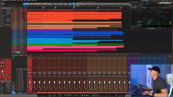Image resolution: width=173 pixels, height=97 pixels.
Task: Open the View menu
Action: point(33,1)
